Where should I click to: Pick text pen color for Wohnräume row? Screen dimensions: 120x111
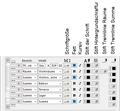(87, 72)
